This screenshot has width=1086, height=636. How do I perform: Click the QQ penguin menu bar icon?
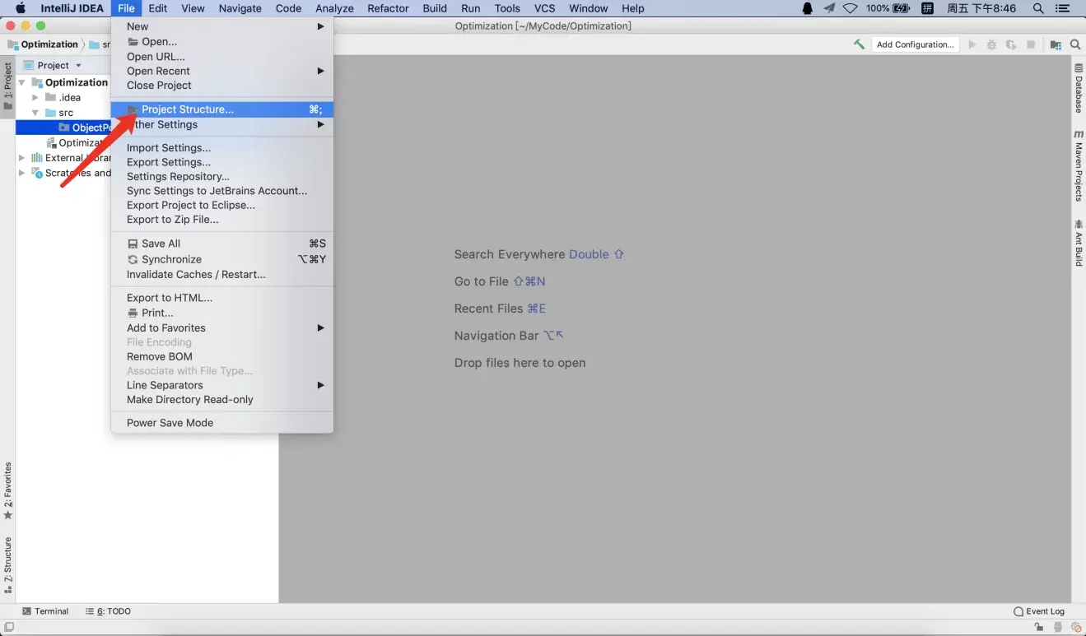click(807, 8)
